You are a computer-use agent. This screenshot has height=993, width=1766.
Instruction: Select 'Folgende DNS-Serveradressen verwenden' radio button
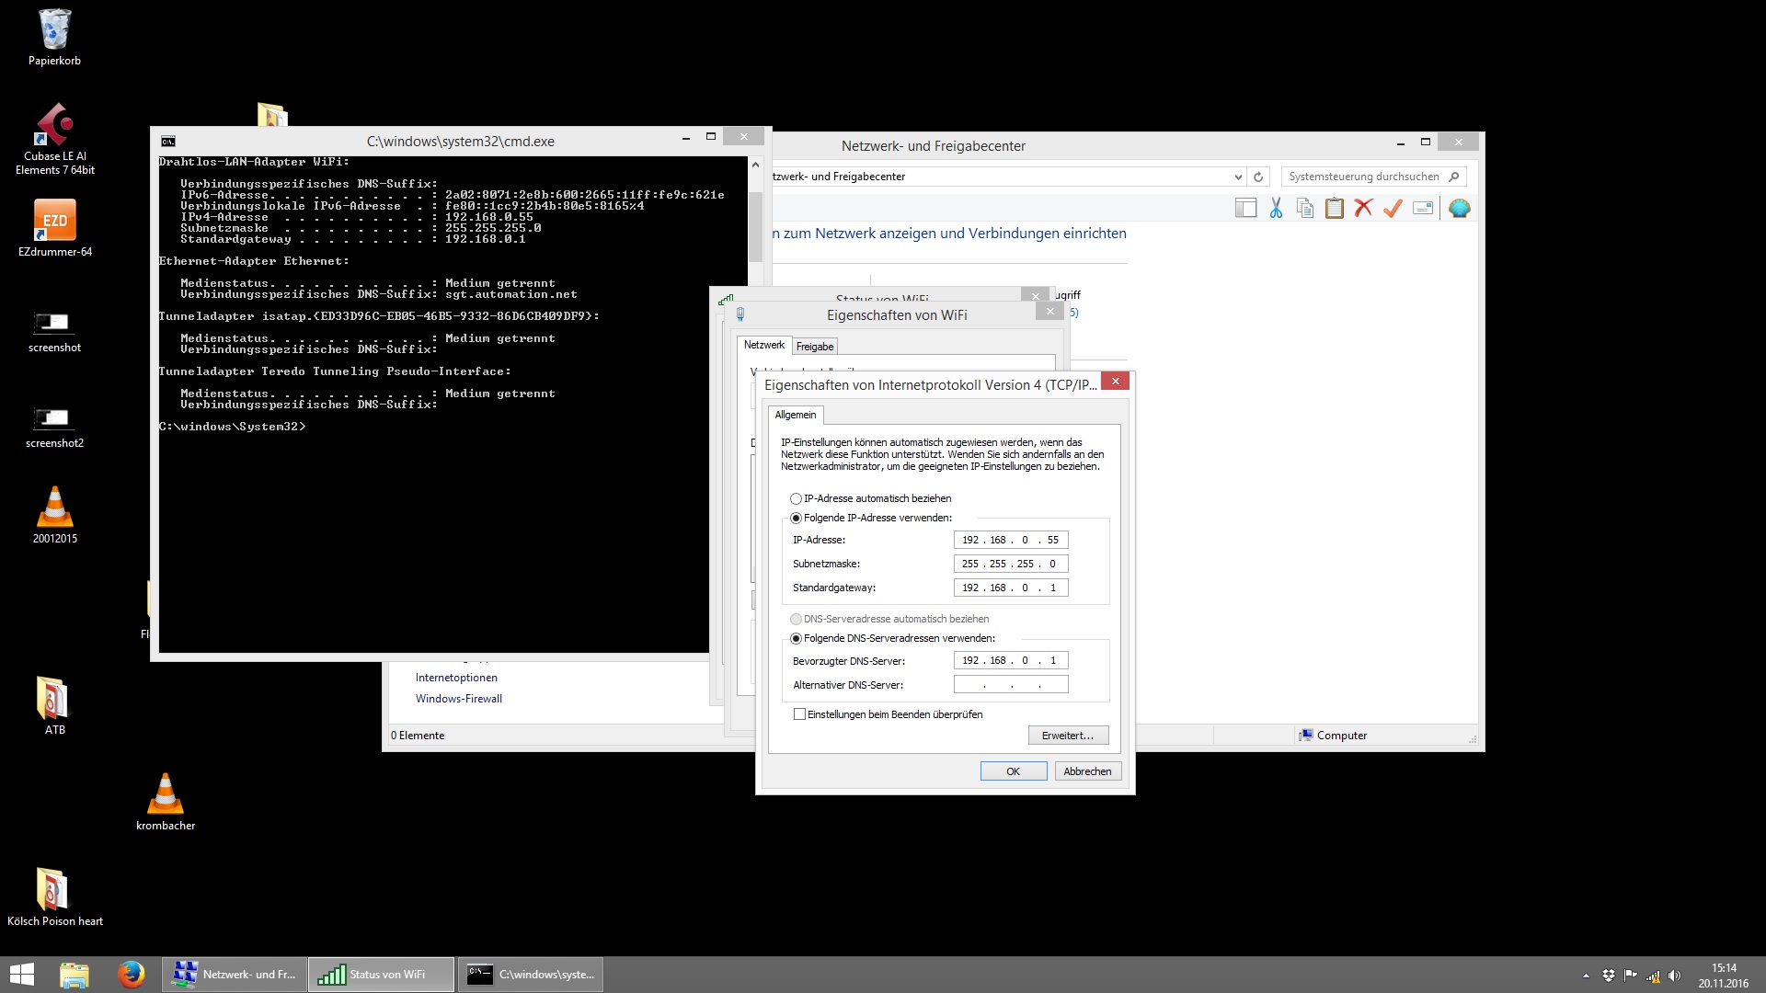click(x=797, y=638)
